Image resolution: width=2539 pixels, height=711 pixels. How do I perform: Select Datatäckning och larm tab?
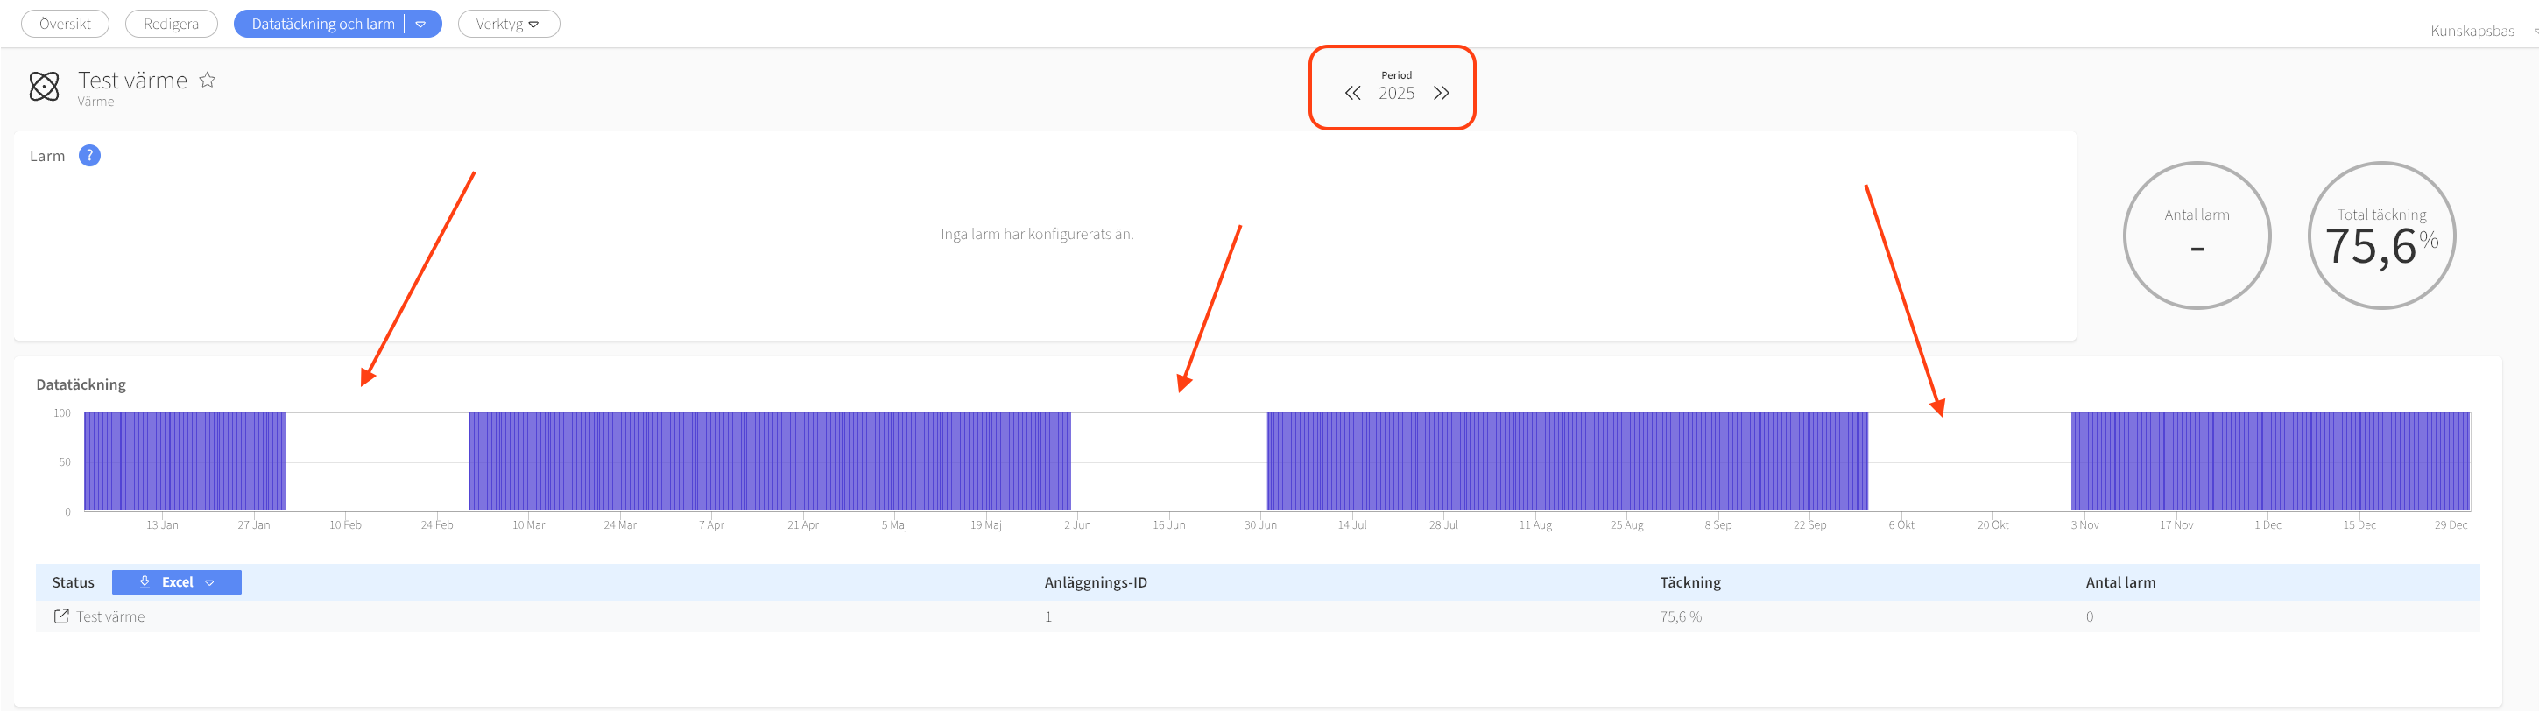point(322,24)
